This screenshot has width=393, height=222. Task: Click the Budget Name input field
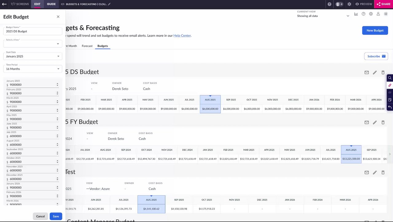point(33,31)
